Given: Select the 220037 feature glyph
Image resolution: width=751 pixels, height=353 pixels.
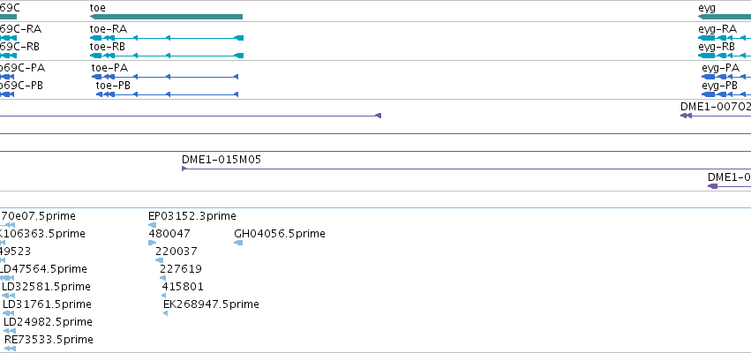Looking at the screenshot, I should click(160, 260).
